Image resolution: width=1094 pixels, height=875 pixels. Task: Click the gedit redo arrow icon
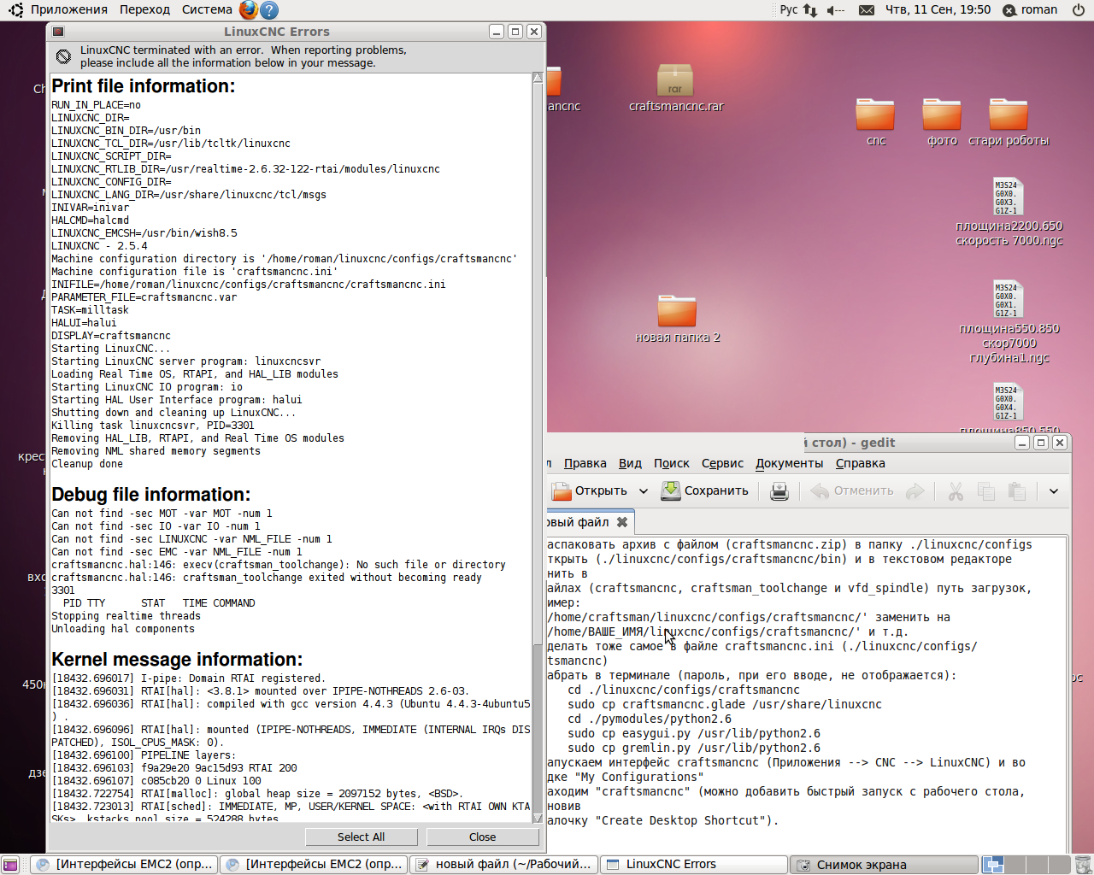point(915,491)
